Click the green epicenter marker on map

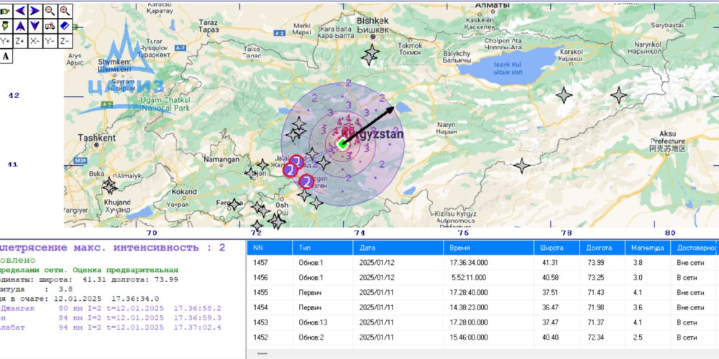coord(343,144)
